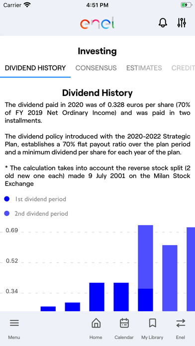Select the shortest dark blue bar
The height and width of the screenshot is (346, 195).
[48, 309]
